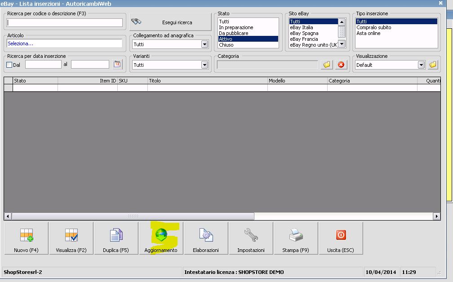Open Impostazioni with the wrench icon
Image resolution: width=453 pixels, height=282 pixels.
pos(251,238)
